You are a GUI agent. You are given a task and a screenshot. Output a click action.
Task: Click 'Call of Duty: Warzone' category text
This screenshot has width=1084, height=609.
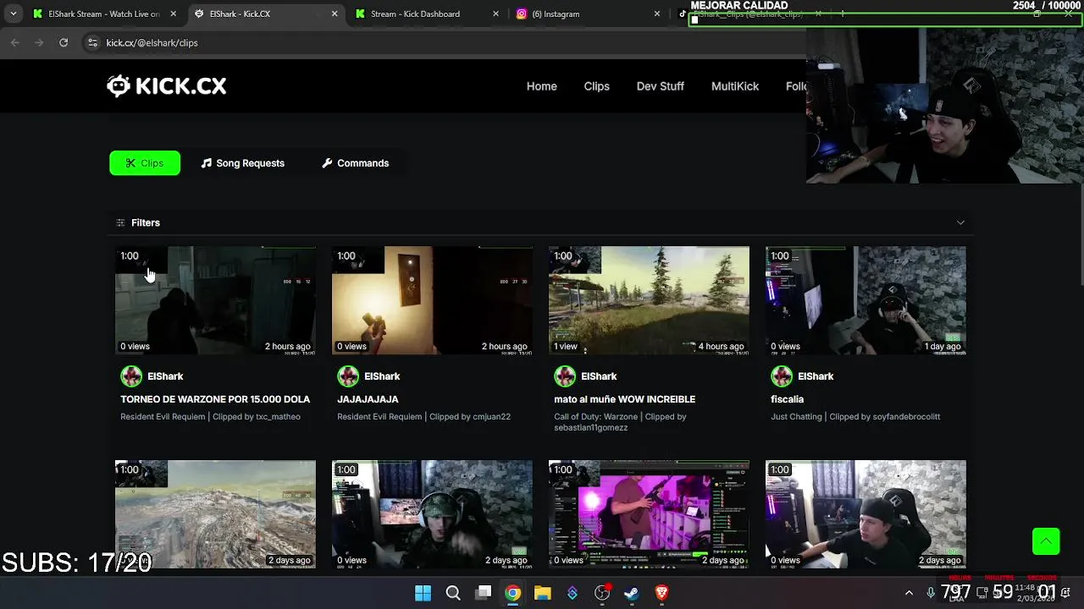click(x=595, y=417)
